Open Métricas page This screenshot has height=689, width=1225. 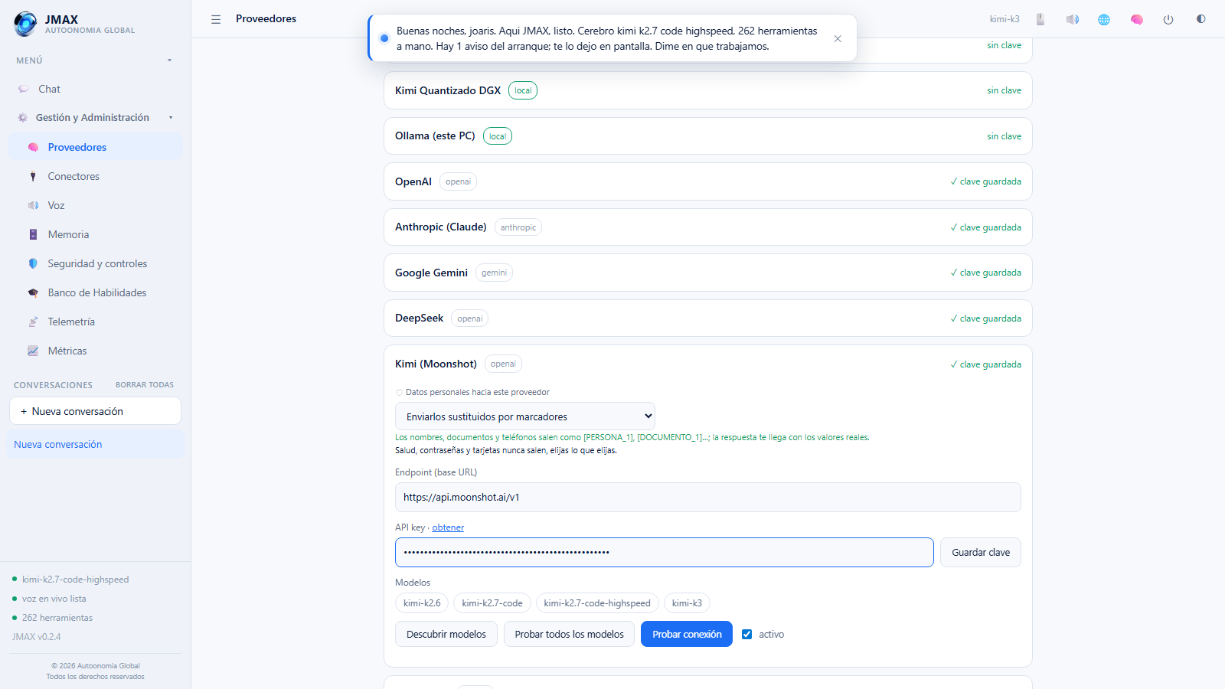[x=95, y=351]
